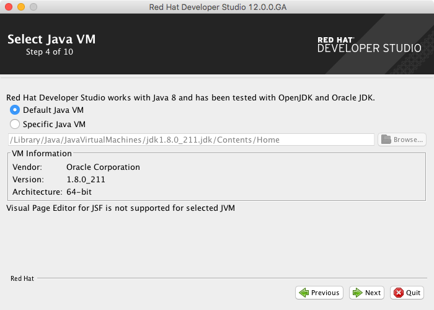Click the Browse... button

[x=402, y=139]
